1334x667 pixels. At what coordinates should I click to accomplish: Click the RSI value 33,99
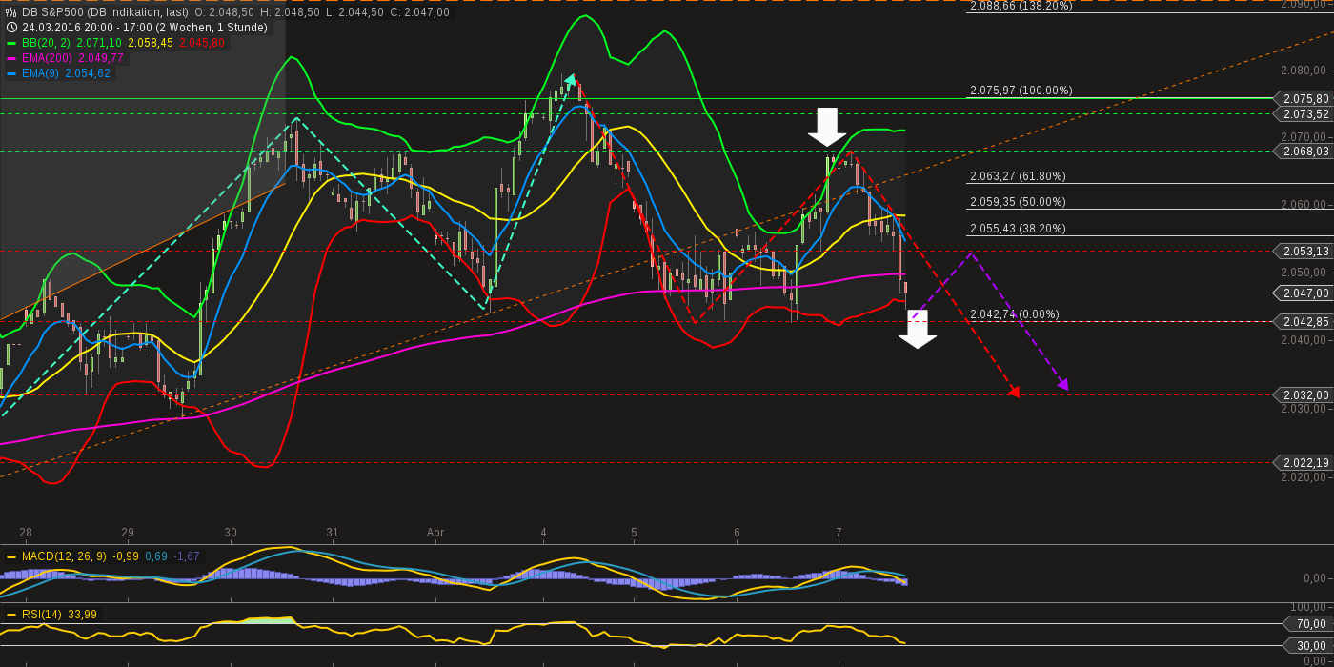[83, 615]
